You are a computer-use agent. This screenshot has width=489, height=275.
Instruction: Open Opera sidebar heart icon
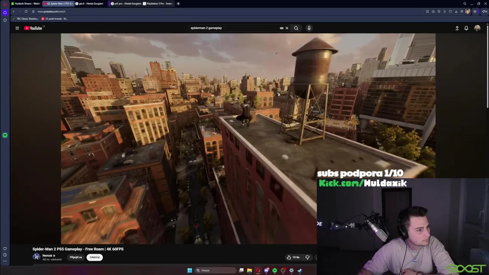coord(5,249)
